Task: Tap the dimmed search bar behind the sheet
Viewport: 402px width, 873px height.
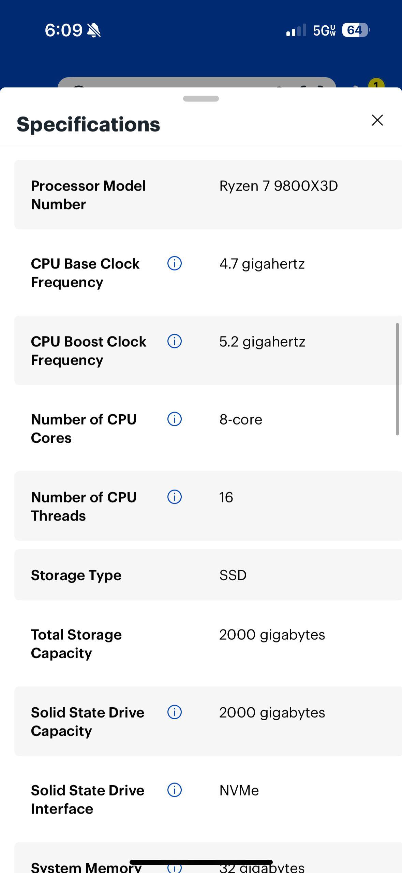Action: 196,83
